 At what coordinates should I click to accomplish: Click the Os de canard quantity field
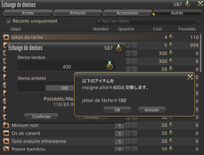[x=119, y=133]
